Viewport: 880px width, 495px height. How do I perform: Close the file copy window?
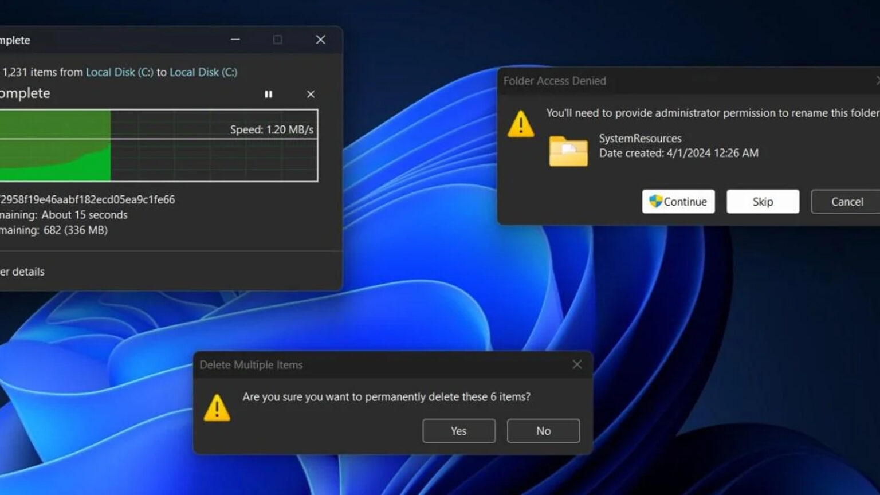[x=320, y=40]
